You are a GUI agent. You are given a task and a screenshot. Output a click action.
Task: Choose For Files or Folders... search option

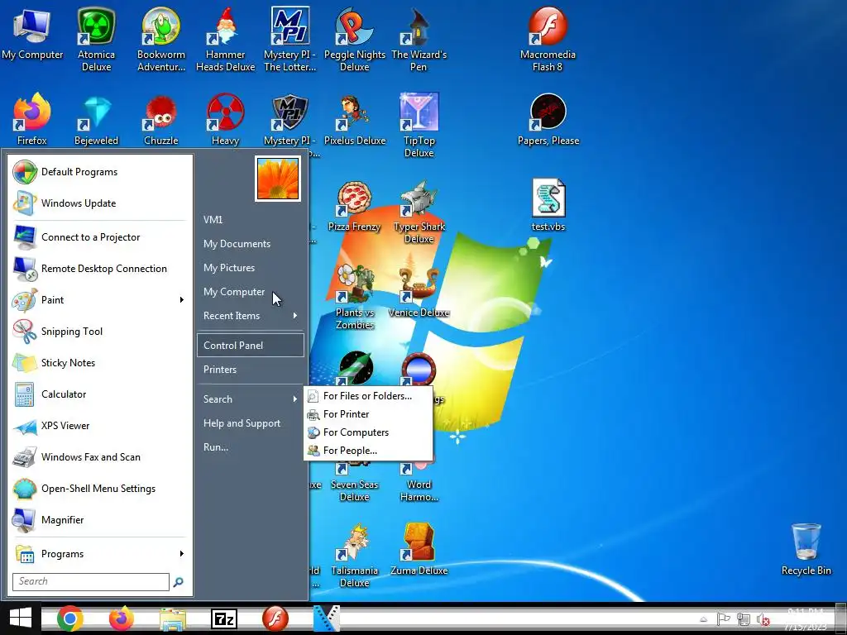pos(368,396)
